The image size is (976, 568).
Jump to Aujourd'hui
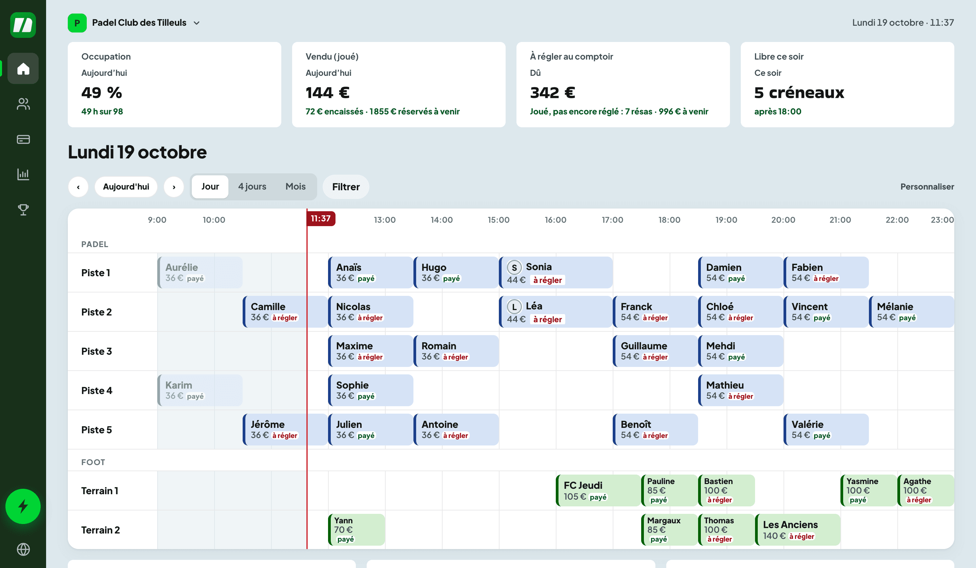[x=126, y=187]
